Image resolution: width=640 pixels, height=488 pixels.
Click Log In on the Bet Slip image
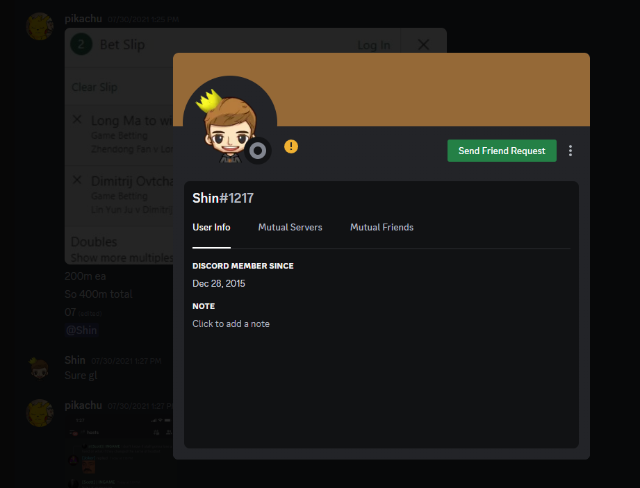tap(374, 45)
